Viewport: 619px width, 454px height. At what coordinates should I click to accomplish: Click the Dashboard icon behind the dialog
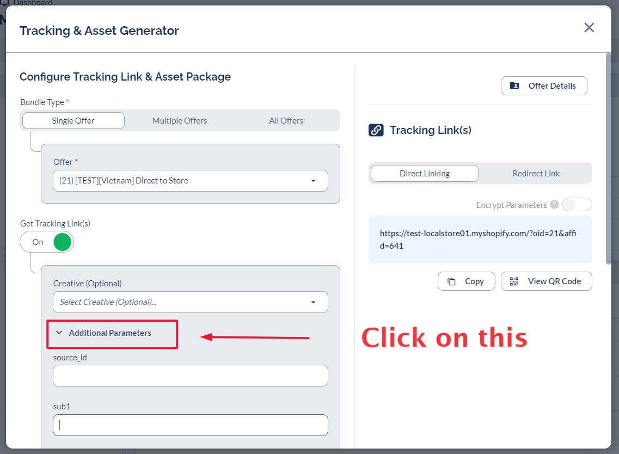coord(5,3)
